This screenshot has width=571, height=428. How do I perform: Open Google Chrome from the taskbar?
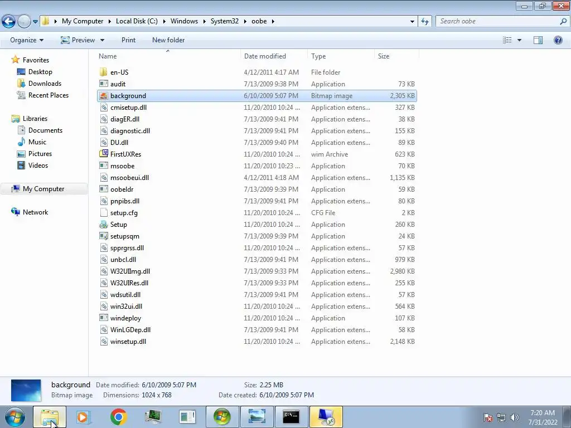(x=118, y=417)
